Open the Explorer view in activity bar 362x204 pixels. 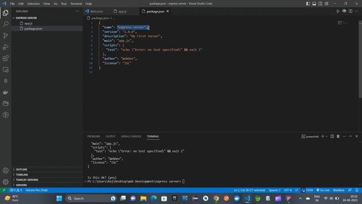click(x=6, y=12)
